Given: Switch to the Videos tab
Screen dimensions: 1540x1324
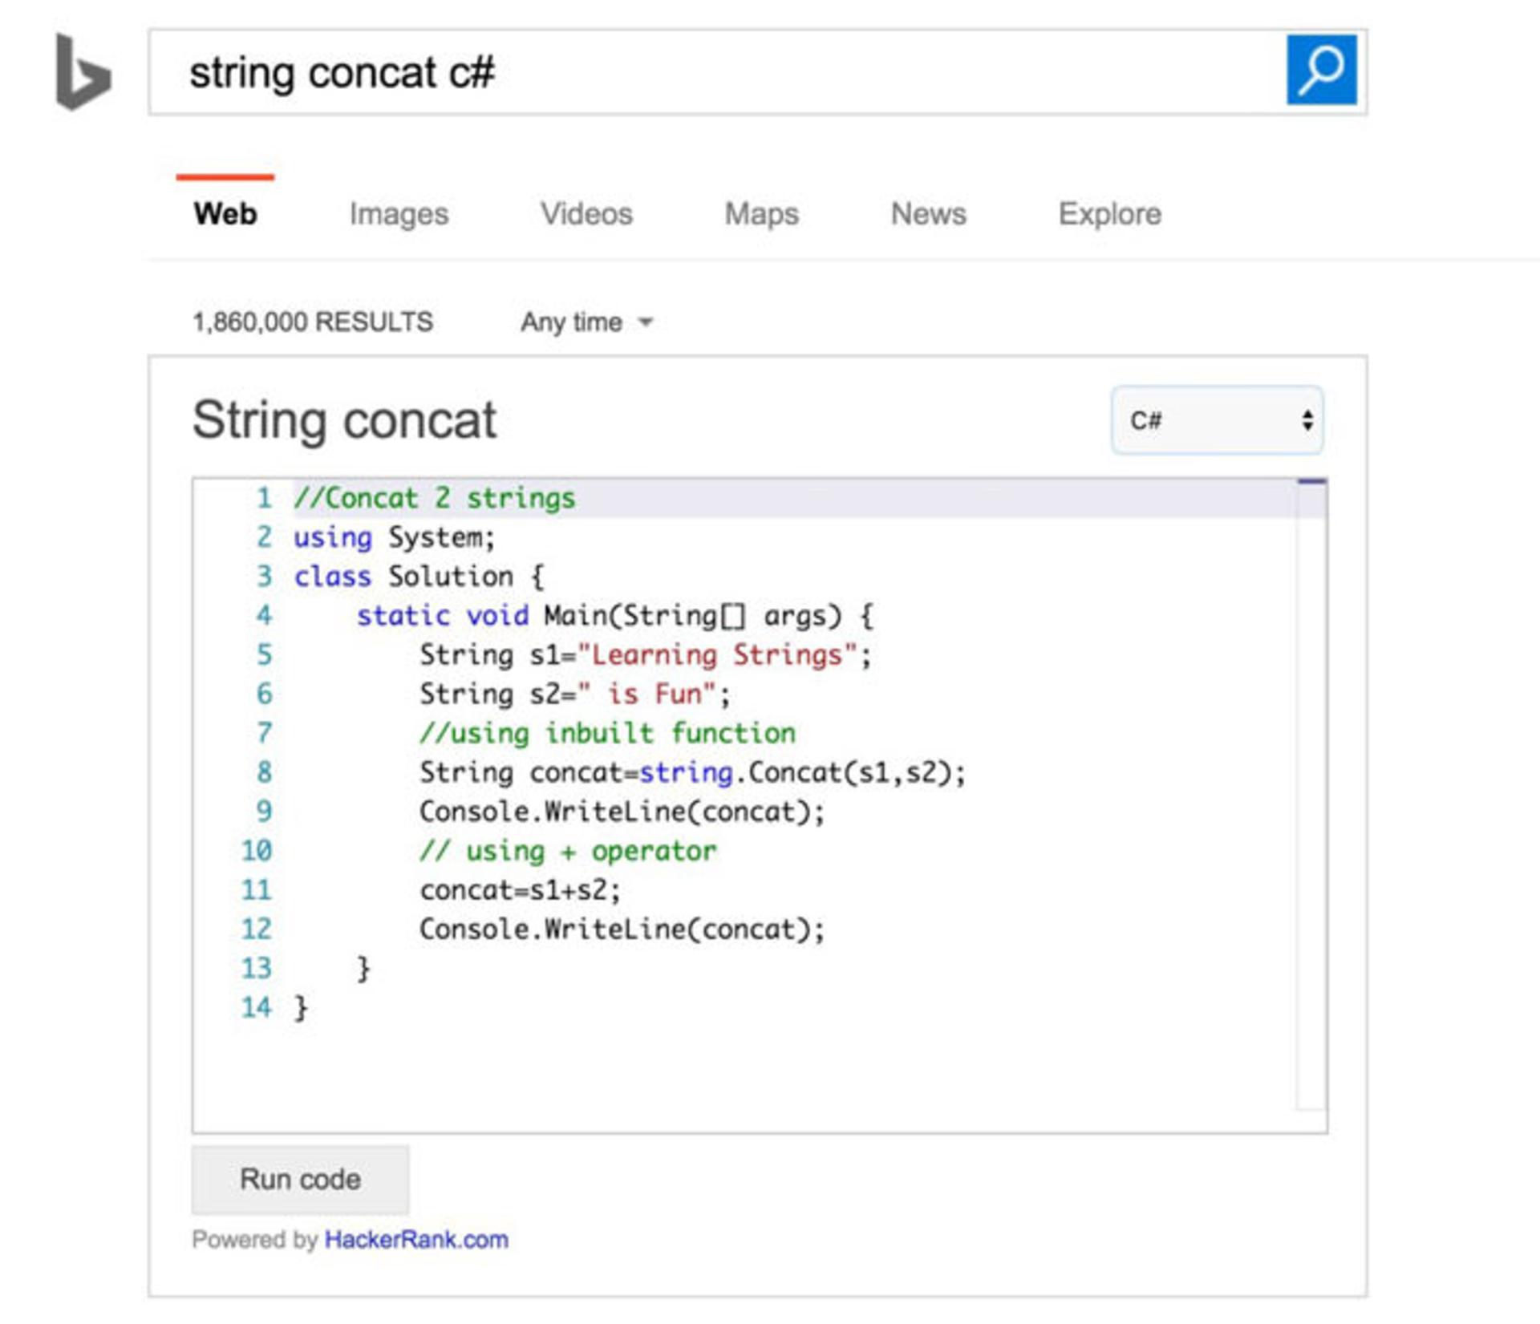Looking at the screenshot, I should tap(586, 214).
